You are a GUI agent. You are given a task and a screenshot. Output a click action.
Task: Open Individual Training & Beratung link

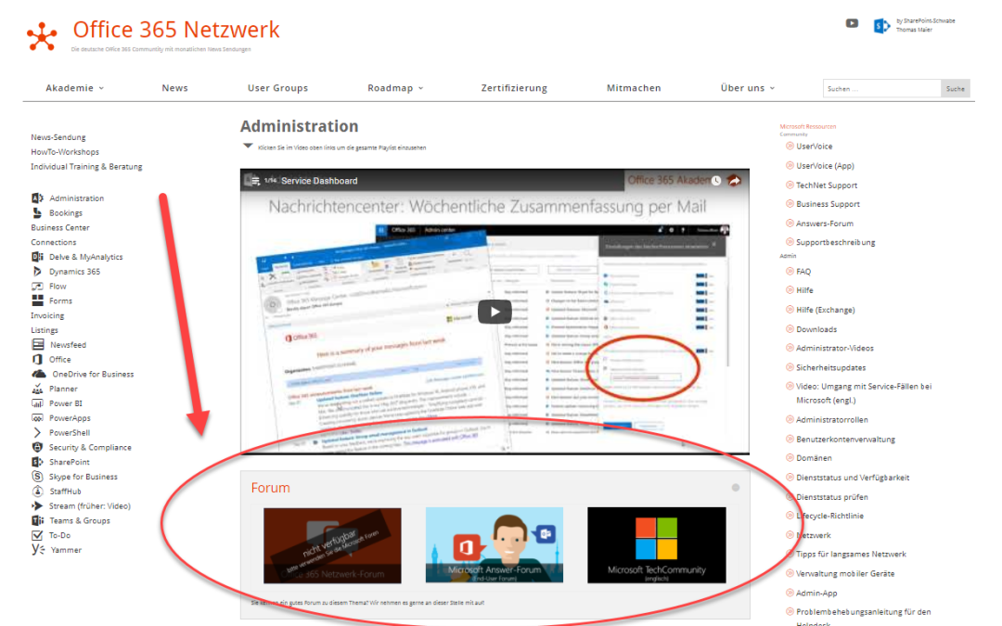[87, 167]
